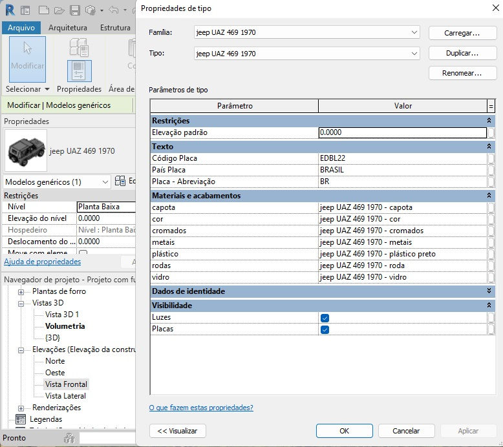Select the {3D} view in project browser

point(52,338)
